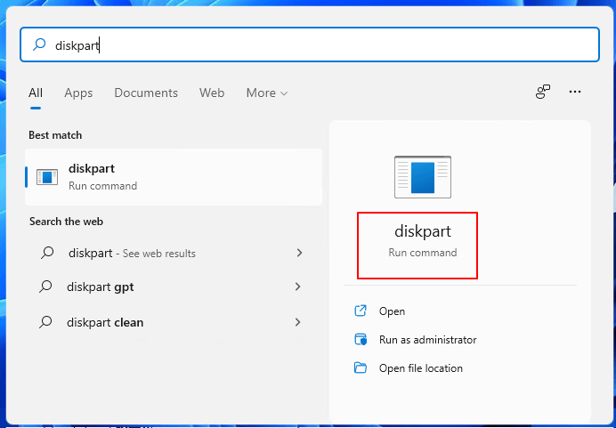616x428 pixels.
Task: Click the Run as administrator shield icon
Action: point(361,340)
